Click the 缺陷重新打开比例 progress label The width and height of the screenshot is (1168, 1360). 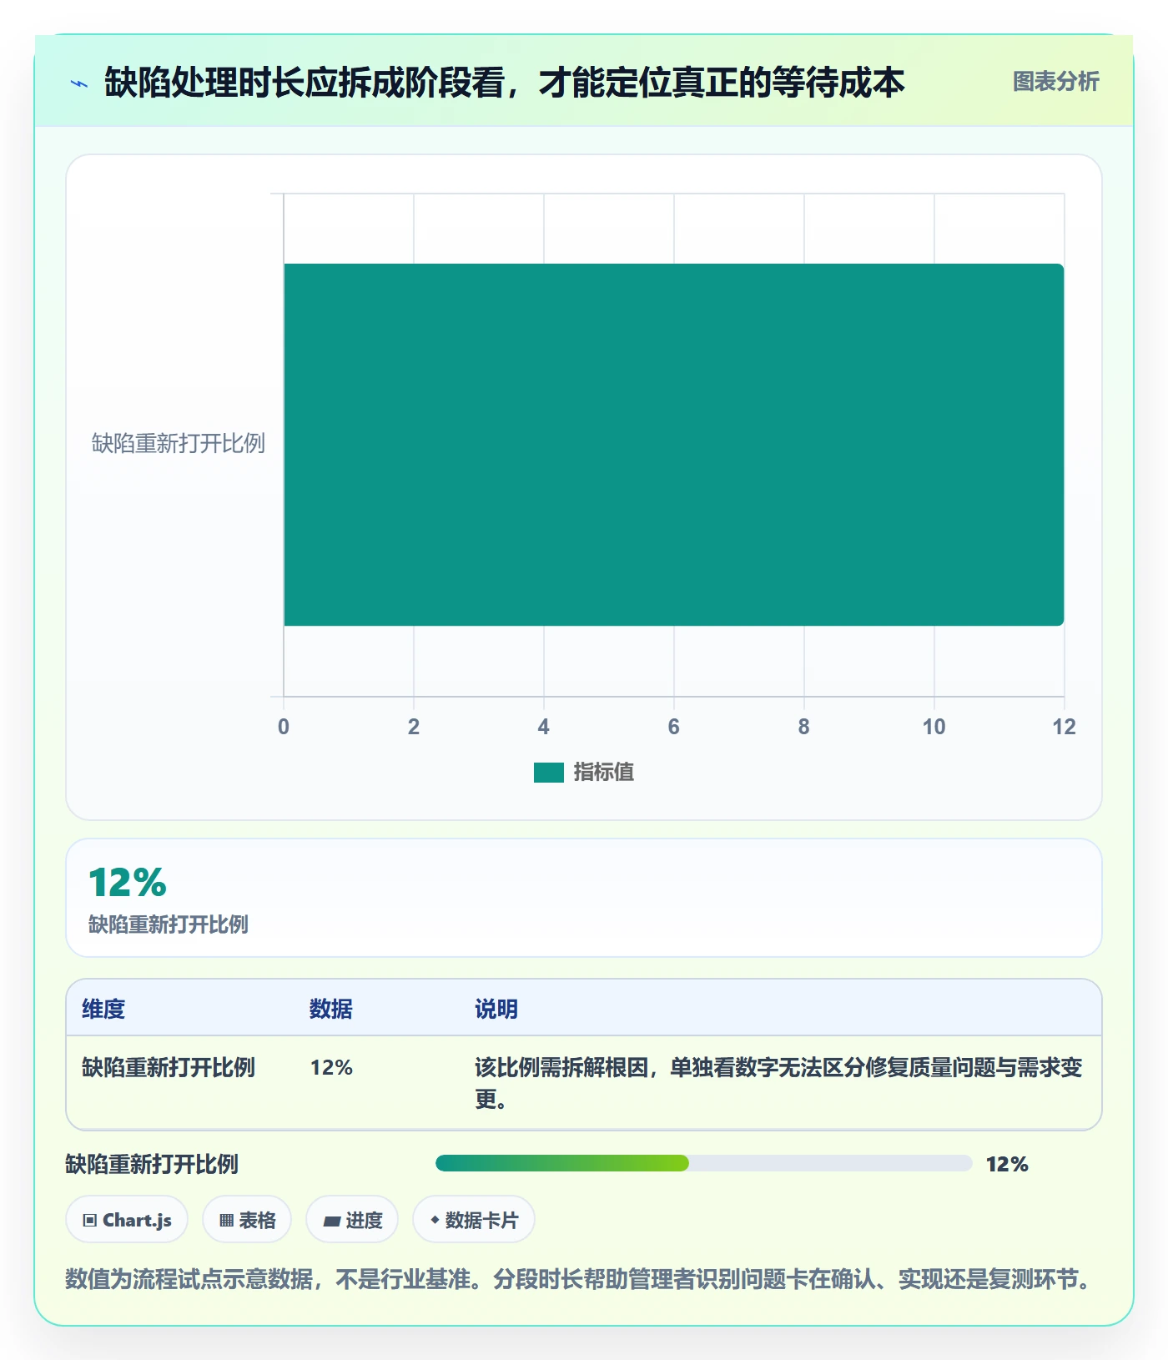152,1164
